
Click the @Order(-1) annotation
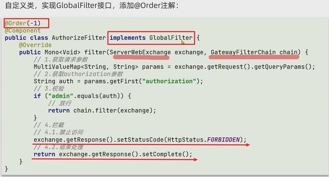(23, 23)
